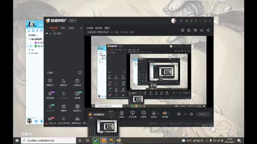This screenshot has height=144, width=257.
Task: Open the video tool with purple badge
Action: click(x=50, y=95)
